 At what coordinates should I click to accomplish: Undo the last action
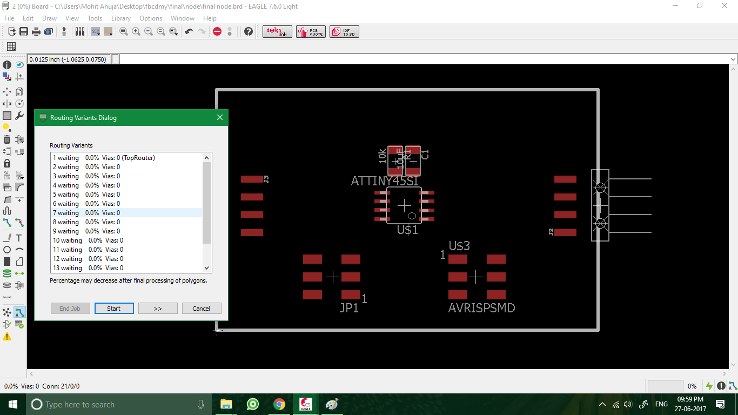189,31
